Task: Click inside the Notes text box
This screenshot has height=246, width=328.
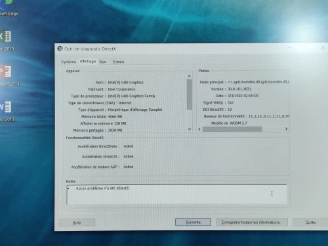Action: 176,194
